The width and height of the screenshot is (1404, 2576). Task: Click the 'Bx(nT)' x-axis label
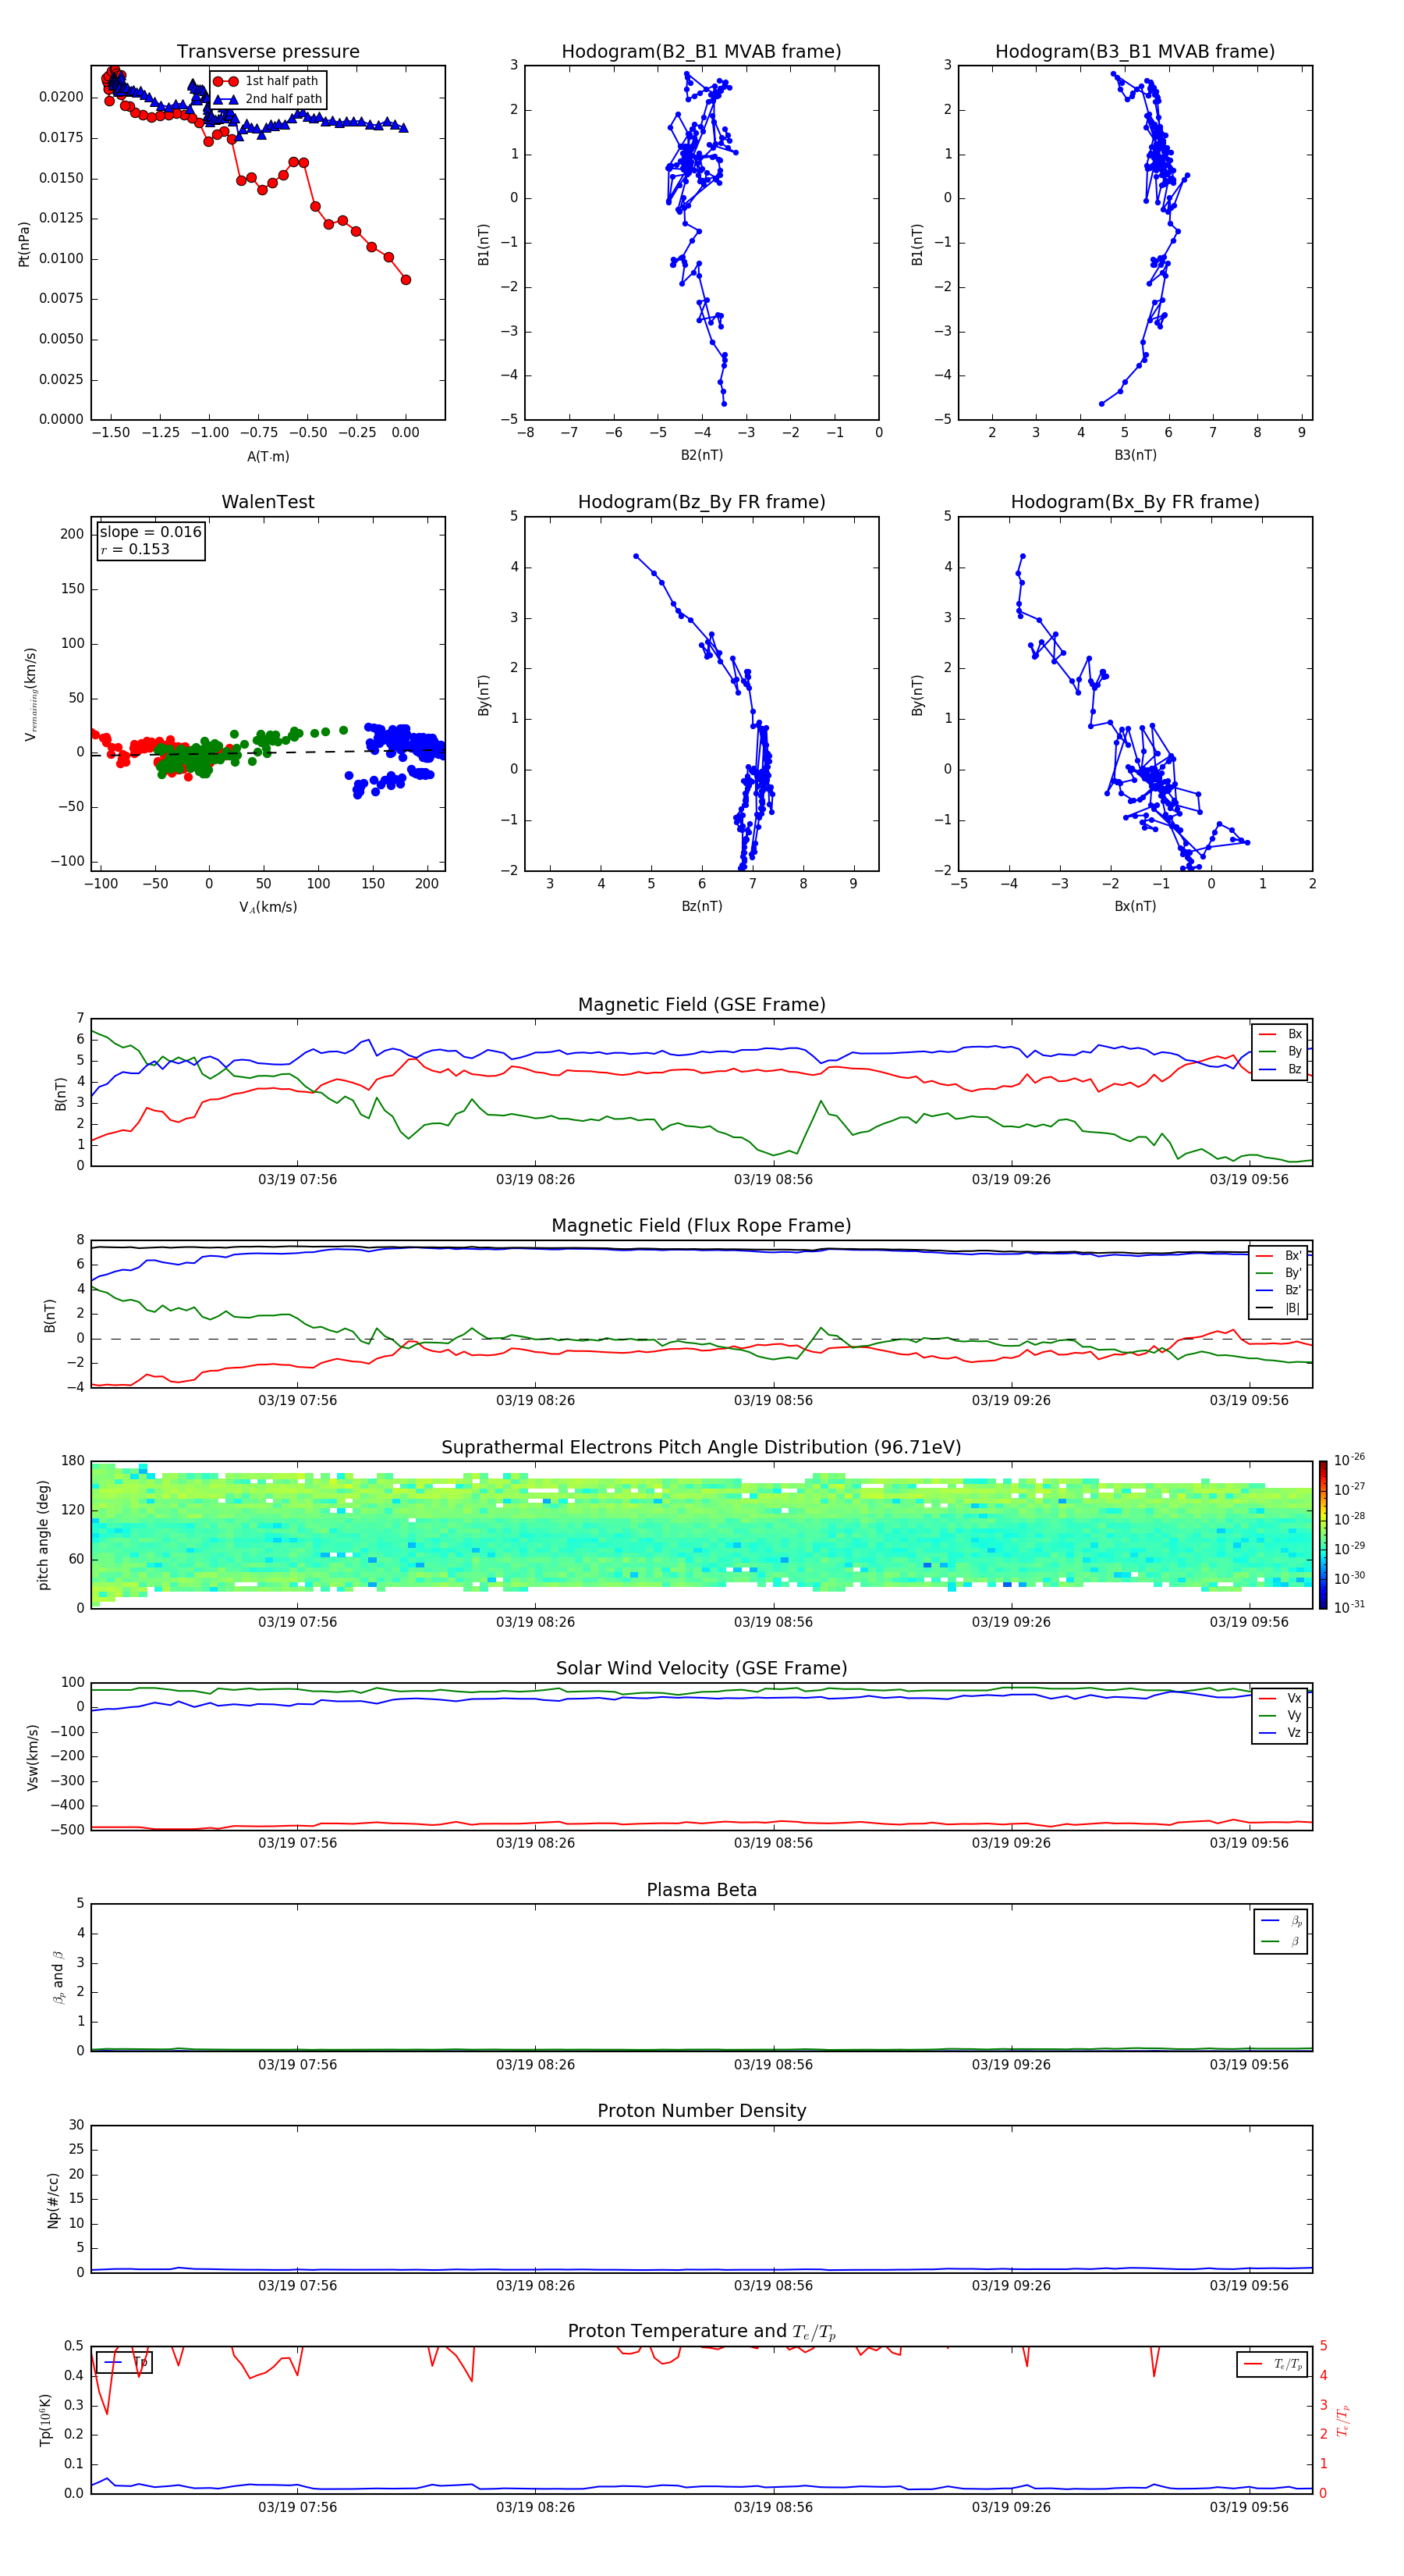[x=1135, y=906]
